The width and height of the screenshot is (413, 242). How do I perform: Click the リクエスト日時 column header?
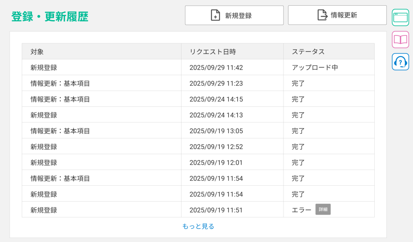[213, 52]
